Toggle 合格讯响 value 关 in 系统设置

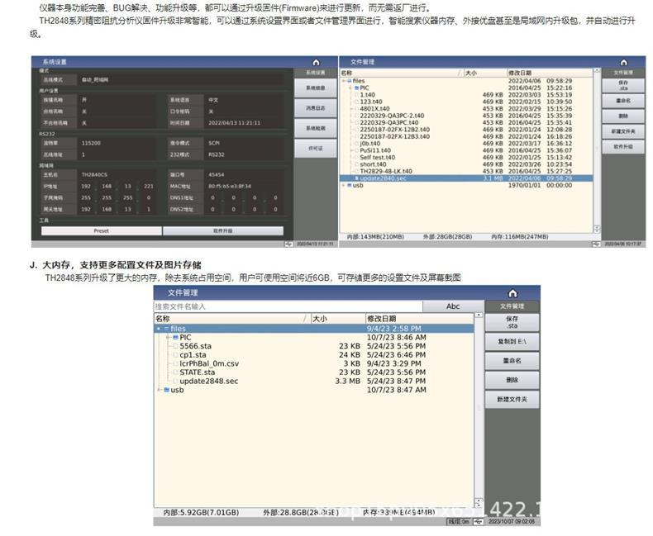click(x=117, y=112)
